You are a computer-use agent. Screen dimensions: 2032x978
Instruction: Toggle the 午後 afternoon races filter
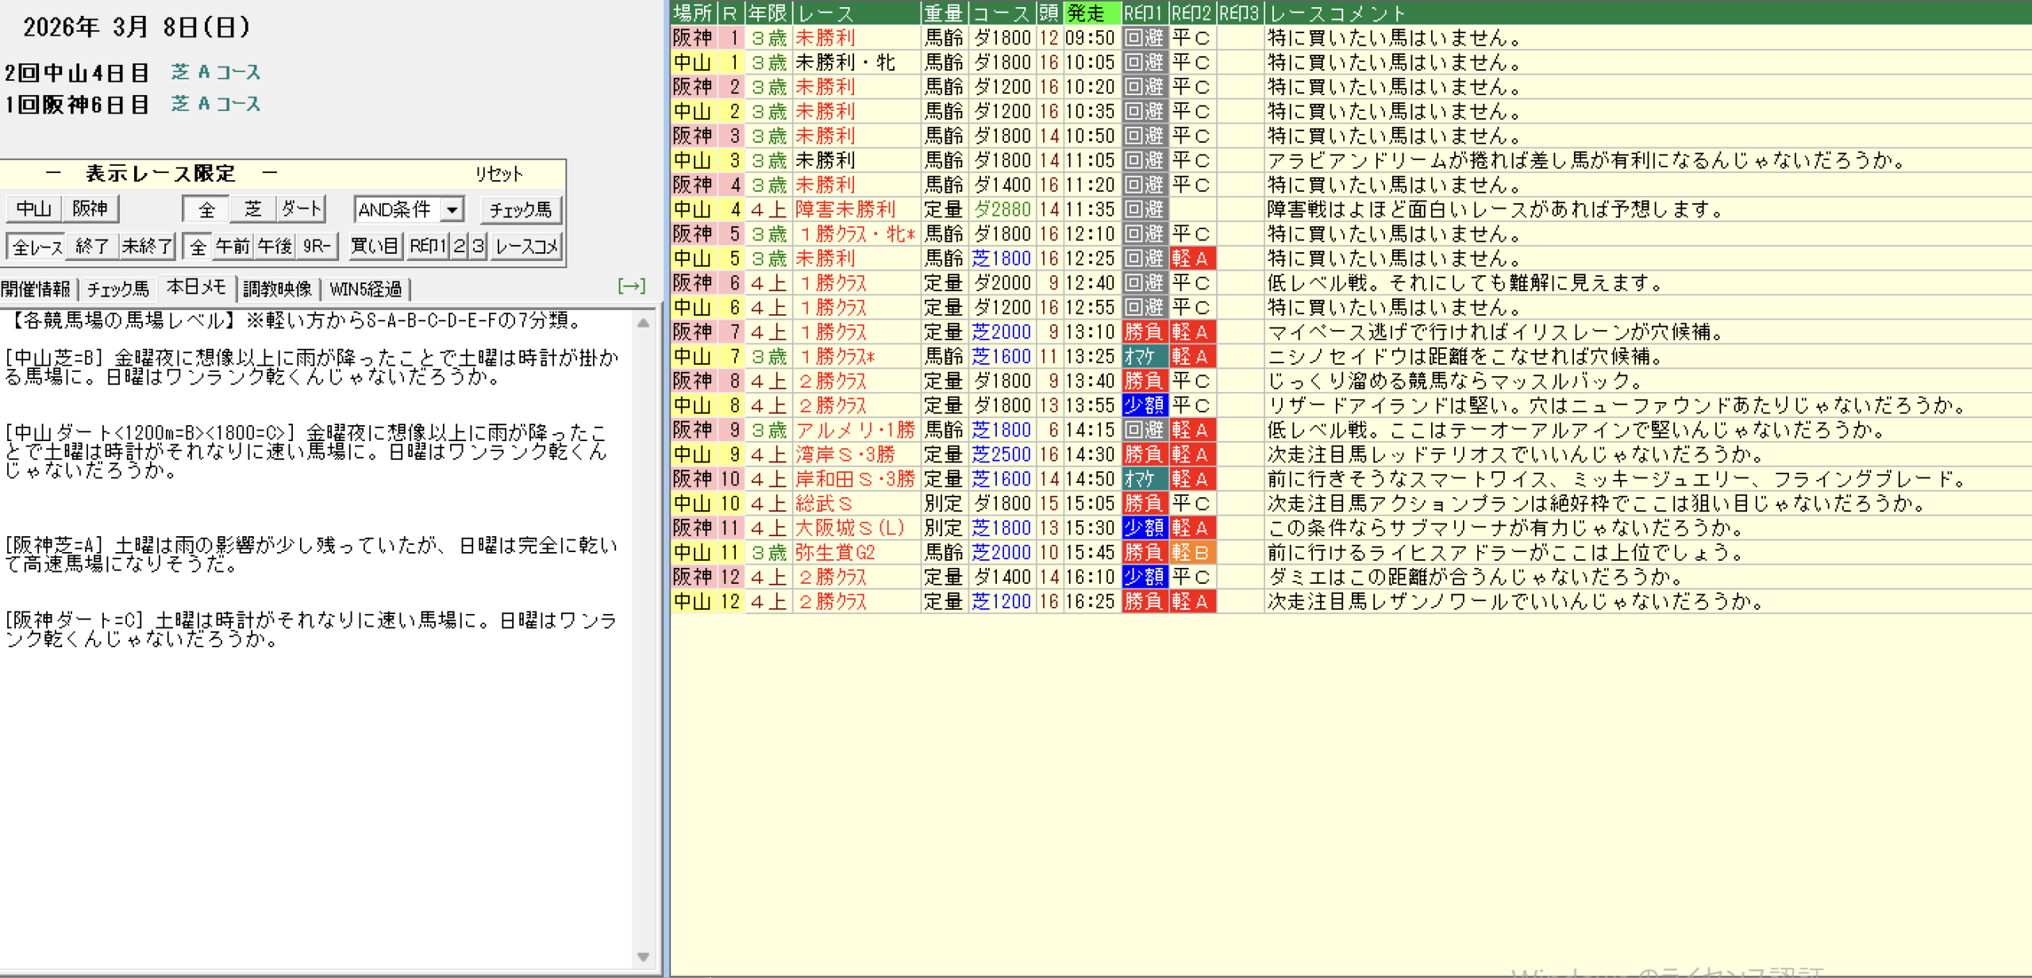pos(275,247)
